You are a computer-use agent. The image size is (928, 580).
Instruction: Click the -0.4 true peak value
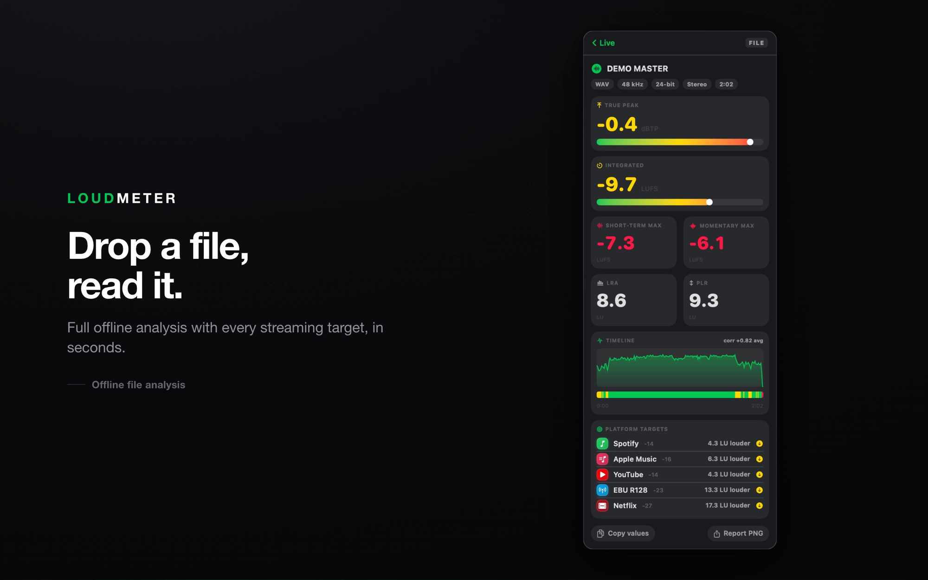(617, 124)
